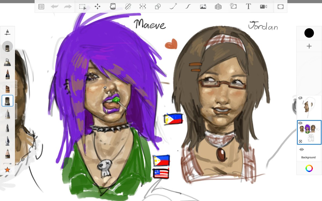
Task: Open the color wheel picker
Action: click(309, 168)
